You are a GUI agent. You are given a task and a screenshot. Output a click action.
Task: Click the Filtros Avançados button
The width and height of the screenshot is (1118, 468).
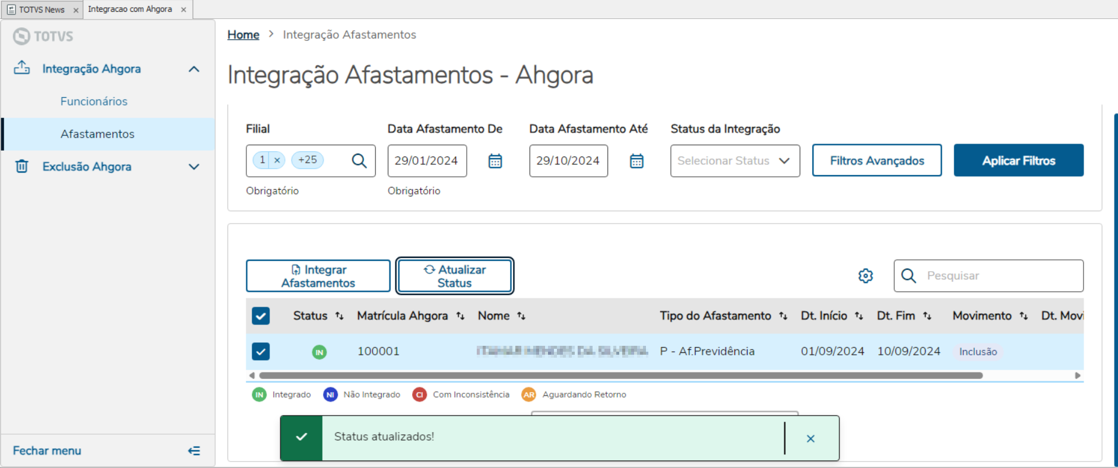click(877, 160)
